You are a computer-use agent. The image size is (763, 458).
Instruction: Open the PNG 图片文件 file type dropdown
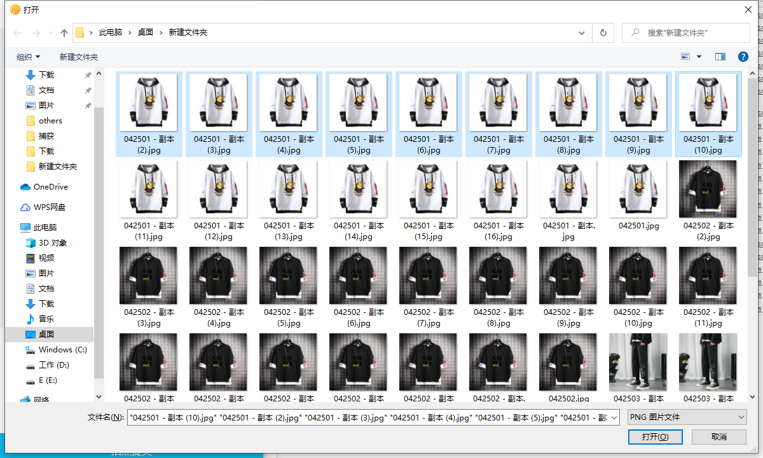(x=687, y=417)
